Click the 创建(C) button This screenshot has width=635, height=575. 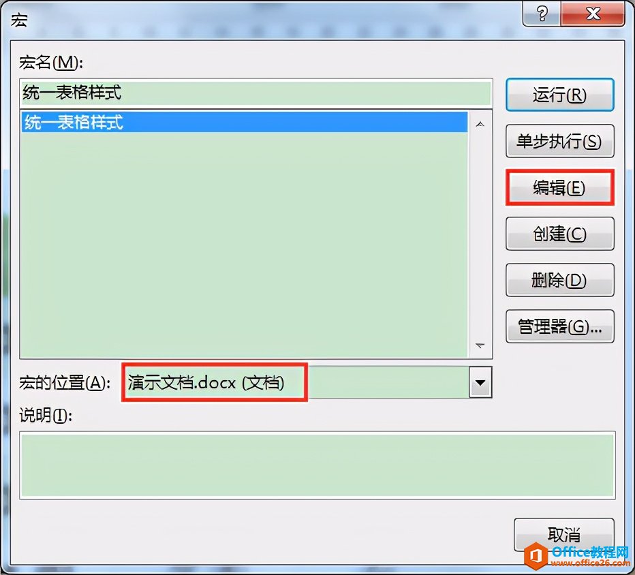pos(559,234)
